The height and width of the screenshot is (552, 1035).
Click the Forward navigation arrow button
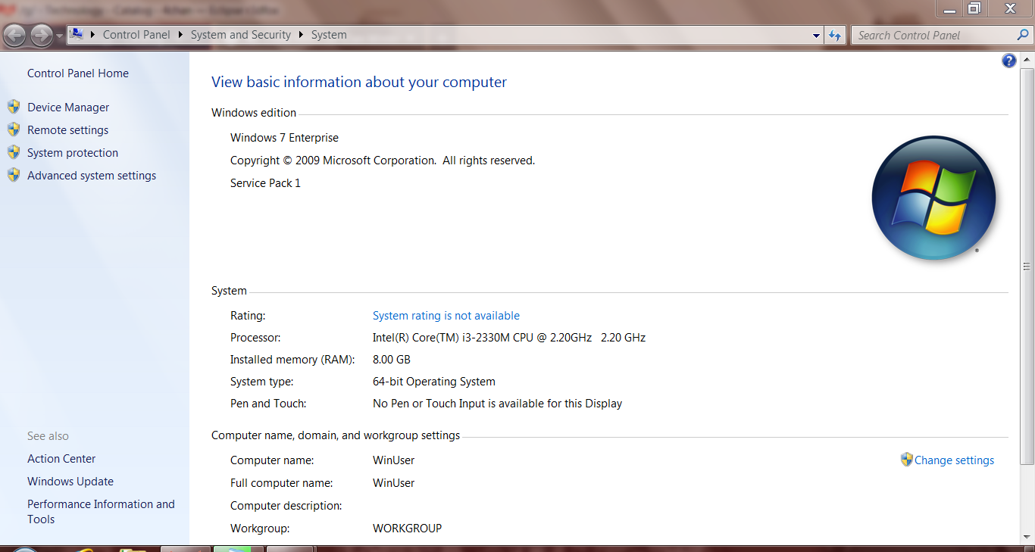point(42,35)
